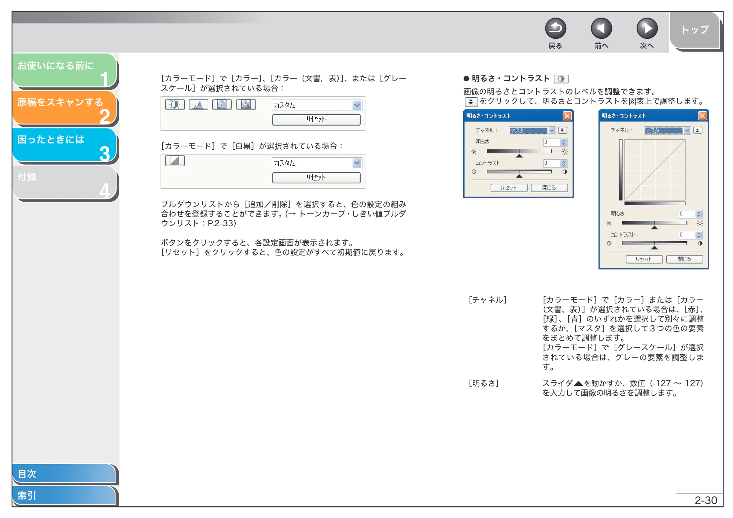Click the low contrast circle icon in small dialog
Viewport: 733px width, 518px height.
[474, 172]
